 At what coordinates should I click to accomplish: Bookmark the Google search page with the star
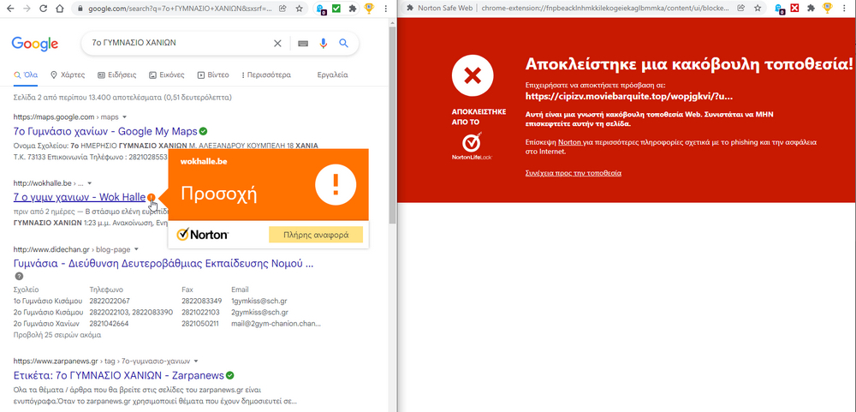[x=299, y=9]
